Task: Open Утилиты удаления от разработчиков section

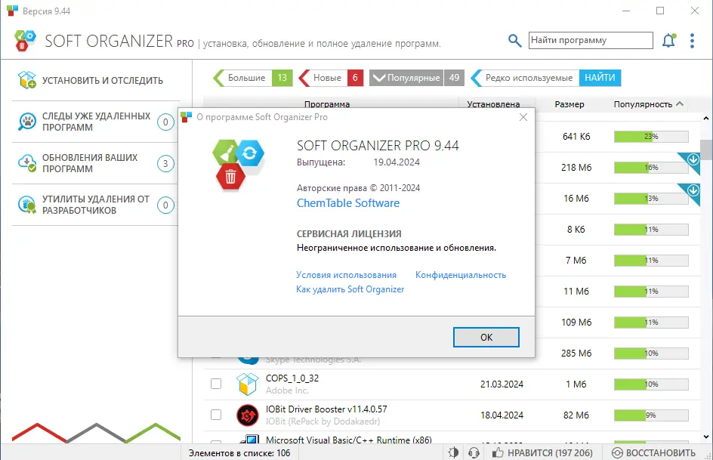Action: pyautogui.click(x=96, y=205)
